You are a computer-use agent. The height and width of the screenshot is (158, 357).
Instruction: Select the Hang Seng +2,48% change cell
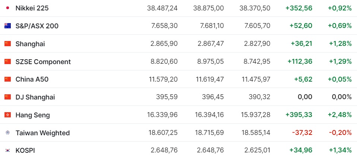pos(340,115)
